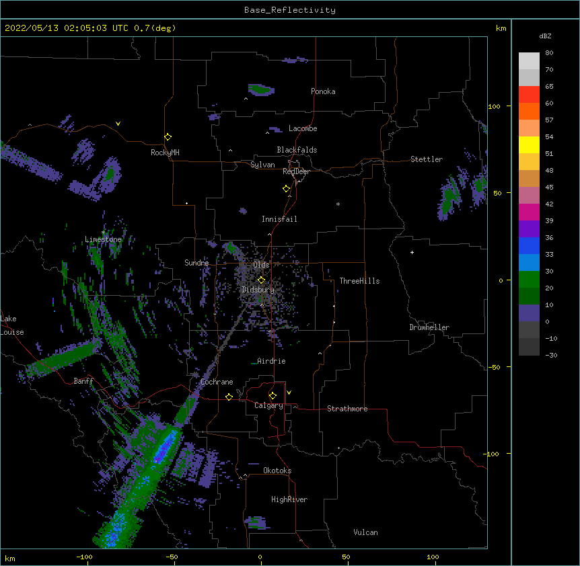Select the 50 tick on the right axis

pyautogui.click(x=497, y=193)
